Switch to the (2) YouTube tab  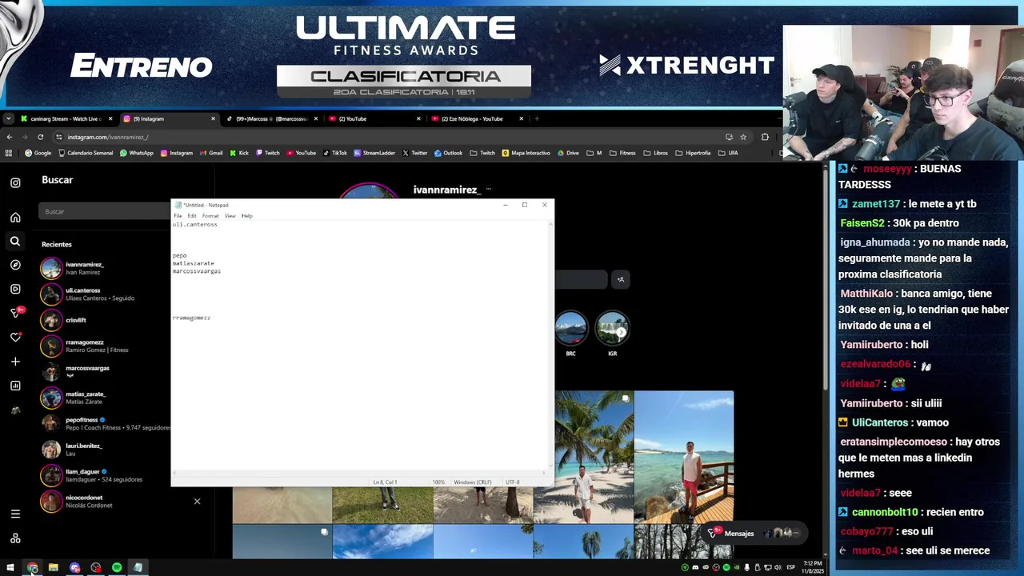tap(374, 118)
